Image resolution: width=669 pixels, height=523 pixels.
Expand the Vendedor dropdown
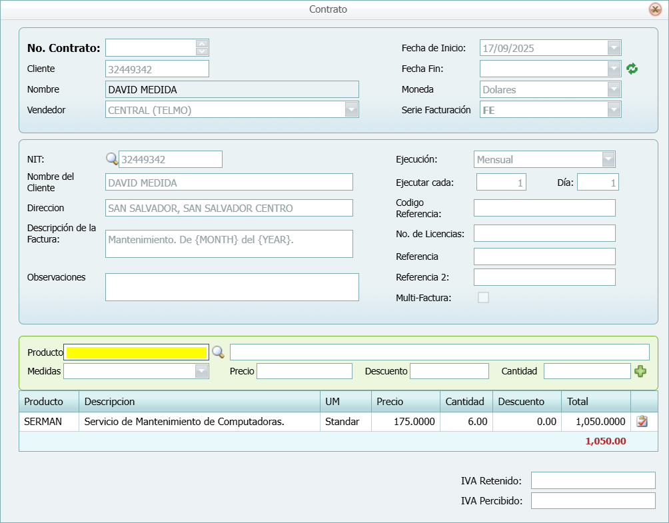(x=351, y=110)
